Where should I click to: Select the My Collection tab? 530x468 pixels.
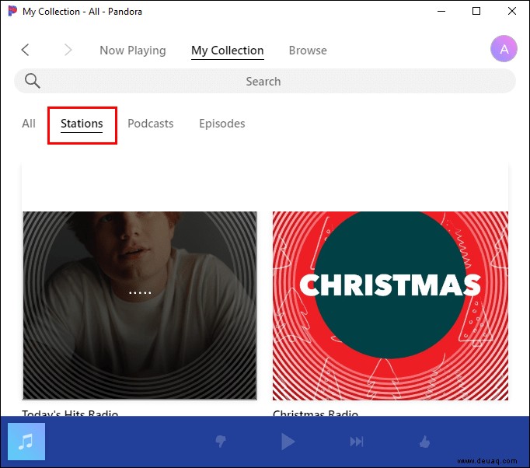pyautogui.click(x=228, y=51)
